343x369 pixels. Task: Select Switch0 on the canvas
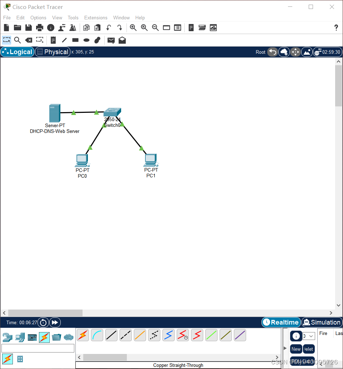(x=112, y=112)
